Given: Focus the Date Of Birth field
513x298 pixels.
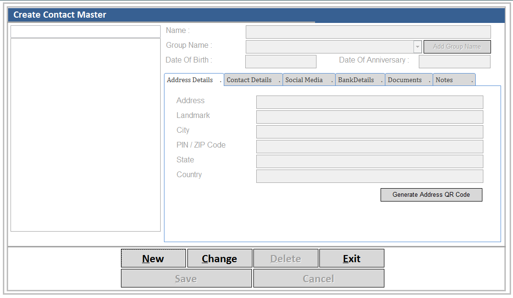Looking at the screenshot, I should pyautogui.click(x=281, y=62).
